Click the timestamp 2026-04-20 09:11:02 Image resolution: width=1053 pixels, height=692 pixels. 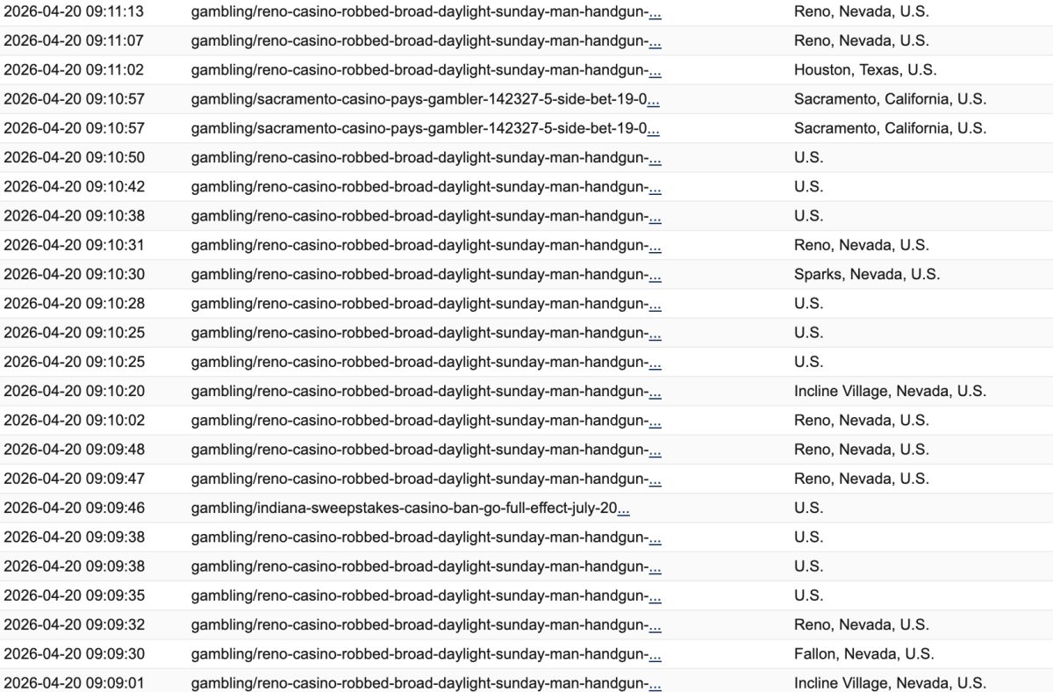point(75,70)
